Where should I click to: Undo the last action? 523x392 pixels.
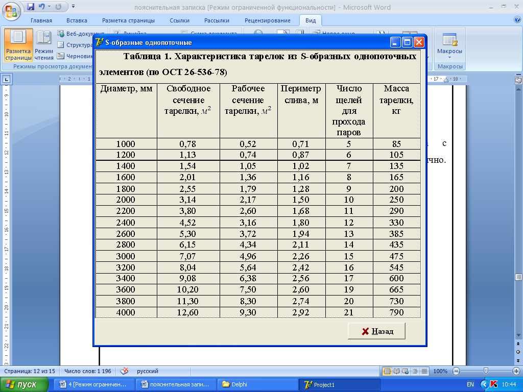tap(42, 7)
